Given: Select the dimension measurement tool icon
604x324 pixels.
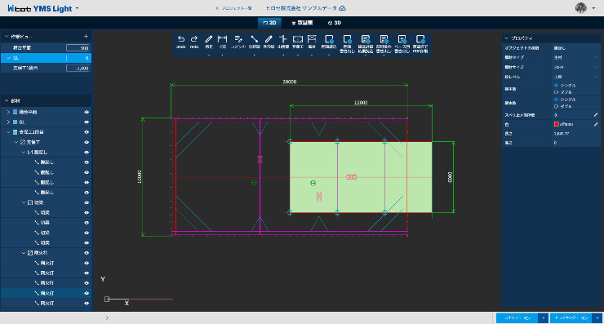Looking at the screenshot, I should (x=222, y=39).
